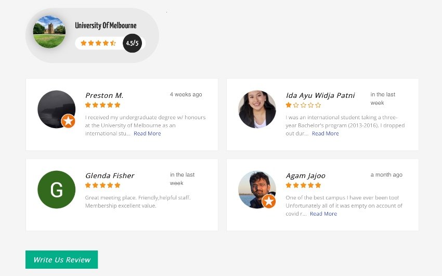Click Agam Jajoo's five-star rating
The image size is (442, 276).
pyautogui.click(x=303, y=185)
